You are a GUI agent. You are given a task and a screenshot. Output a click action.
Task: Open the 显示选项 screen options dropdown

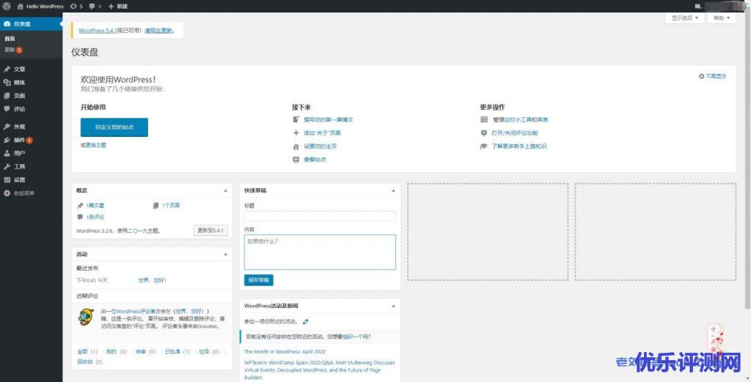685,18
